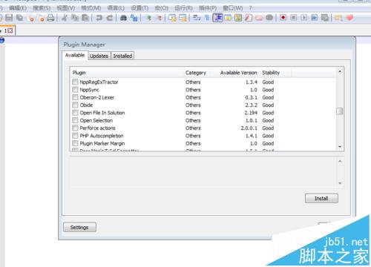
Task: Switch to the Updates tab
Action: click(99, 56)
